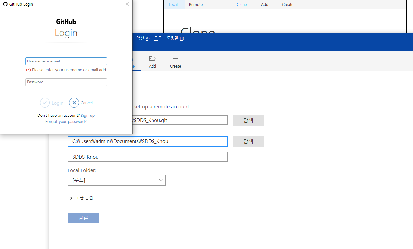The width and height of the screenshot is (413, 249).
Task: Open the 액션(A) menu
Action: coord(143,38)
